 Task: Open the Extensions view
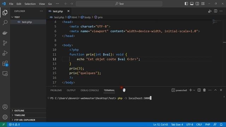point(5,64)
